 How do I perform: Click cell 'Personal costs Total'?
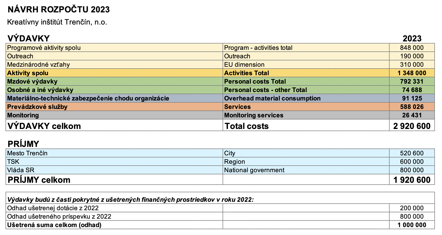point(306,81)
